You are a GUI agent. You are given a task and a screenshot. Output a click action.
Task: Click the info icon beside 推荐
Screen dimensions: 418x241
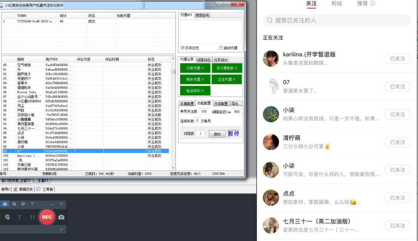(x=372, y=3)
